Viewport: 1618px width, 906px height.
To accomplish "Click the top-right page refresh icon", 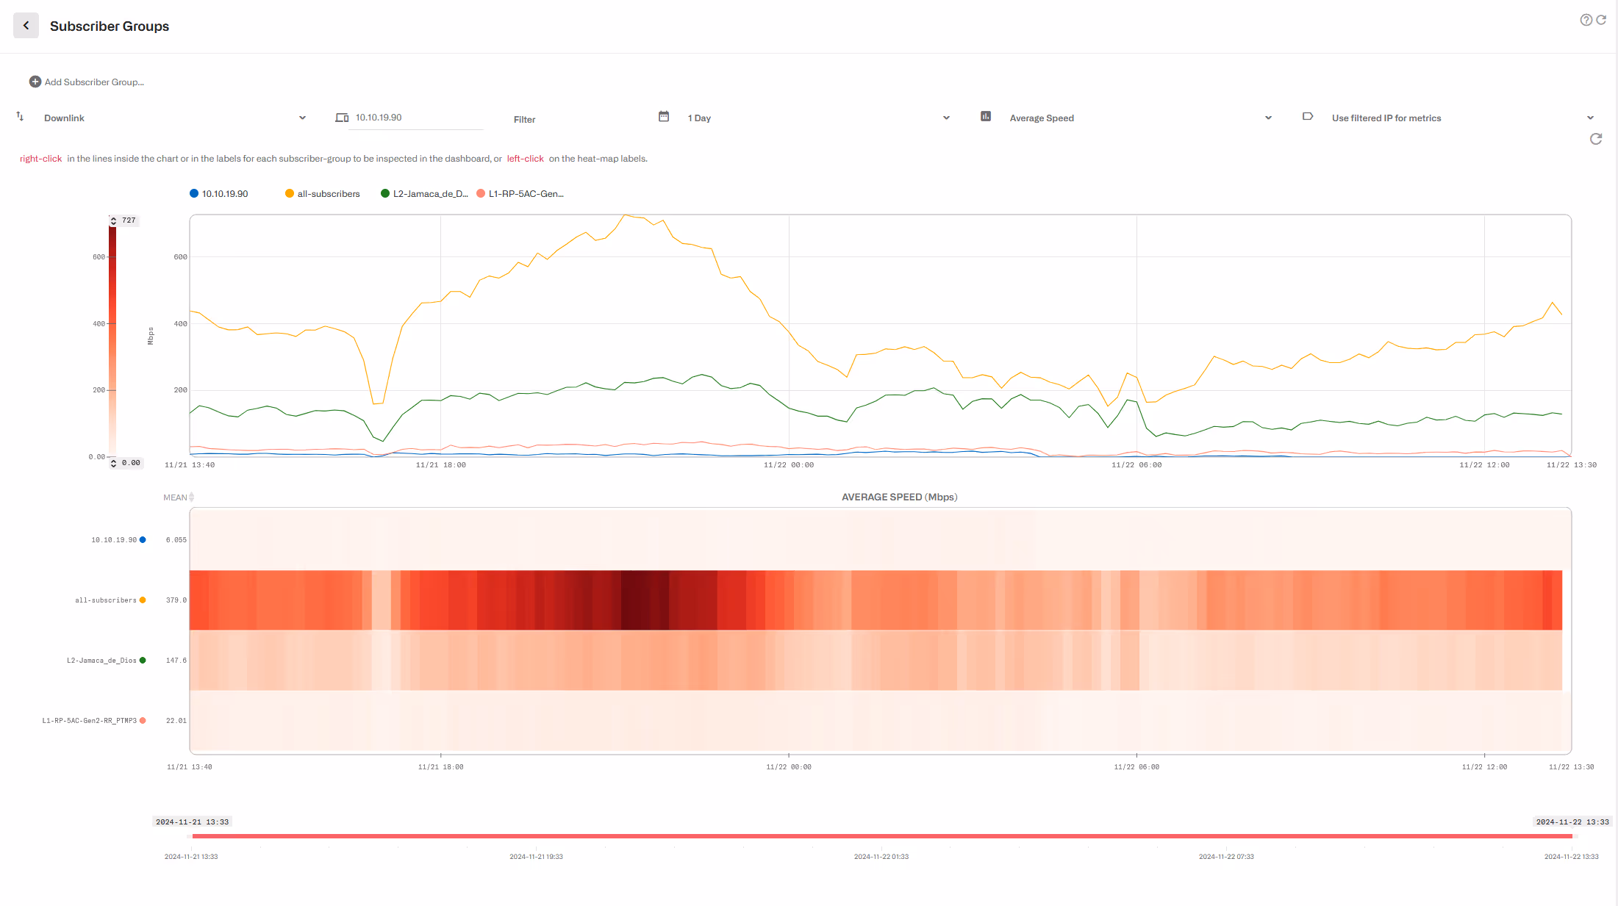I will [x=1601, y=20].
